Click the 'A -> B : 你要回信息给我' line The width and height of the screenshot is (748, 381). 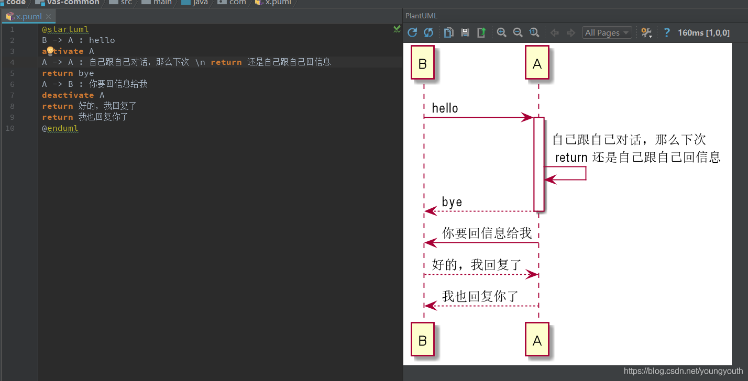(95, 84)
